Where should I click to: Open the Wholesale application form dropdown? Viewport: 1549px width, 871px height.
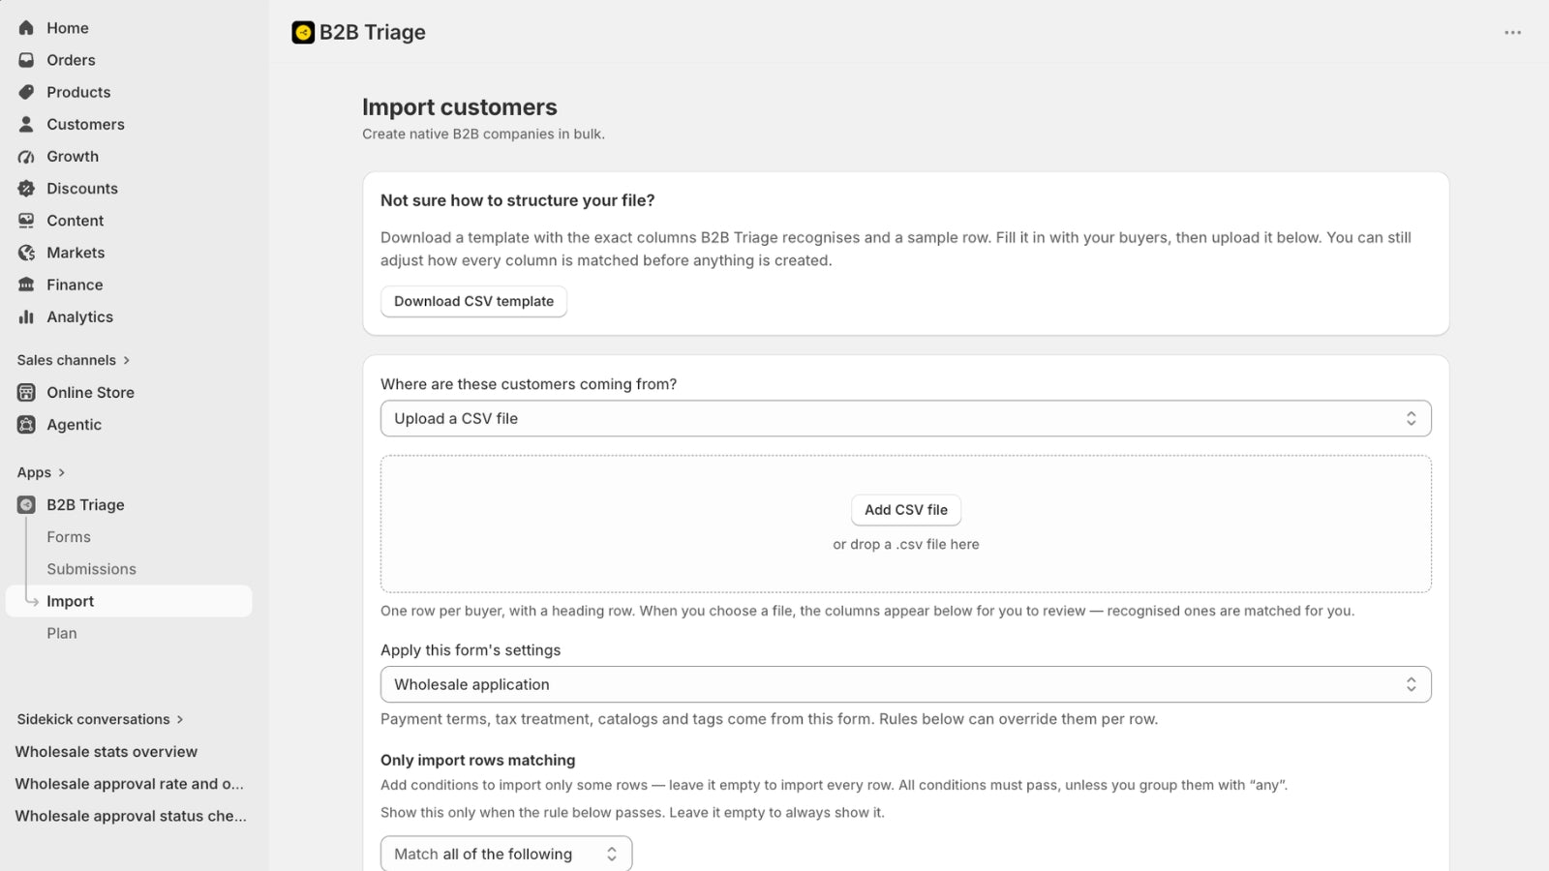pyautogui.click(x=905, y=684)
